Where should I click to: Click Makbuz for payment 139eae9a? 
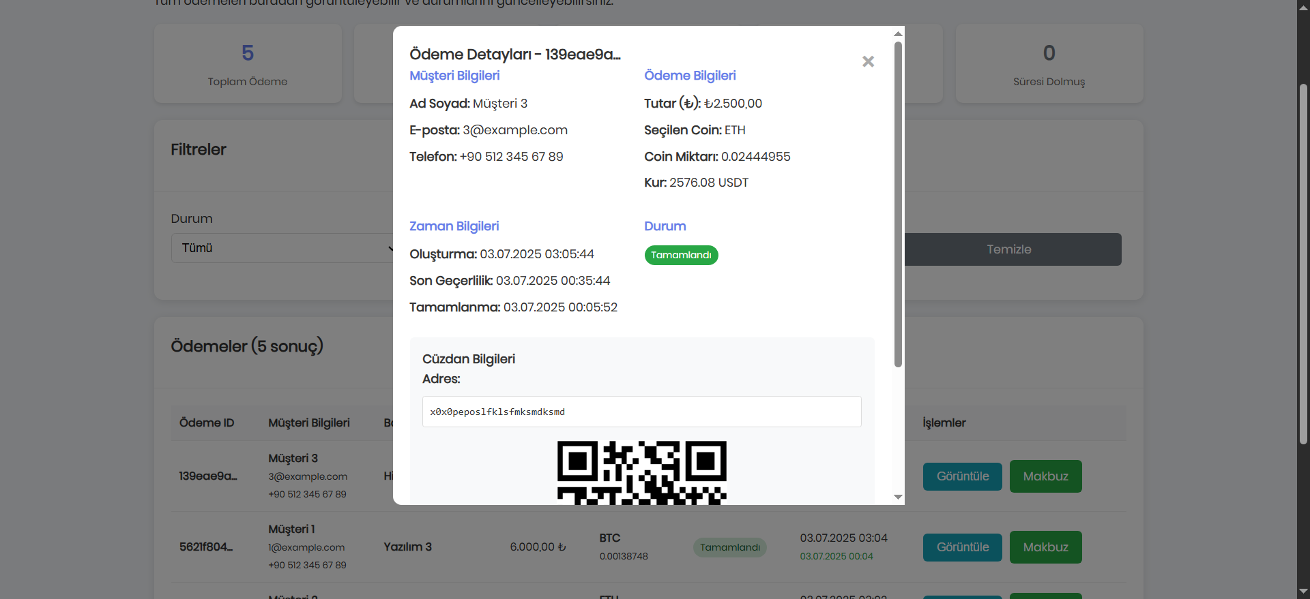[x=1045, y=476]
